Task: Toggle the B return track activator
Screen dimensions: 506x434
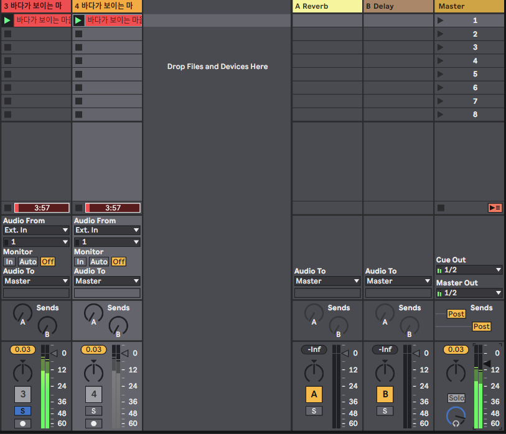Action: 385,394
